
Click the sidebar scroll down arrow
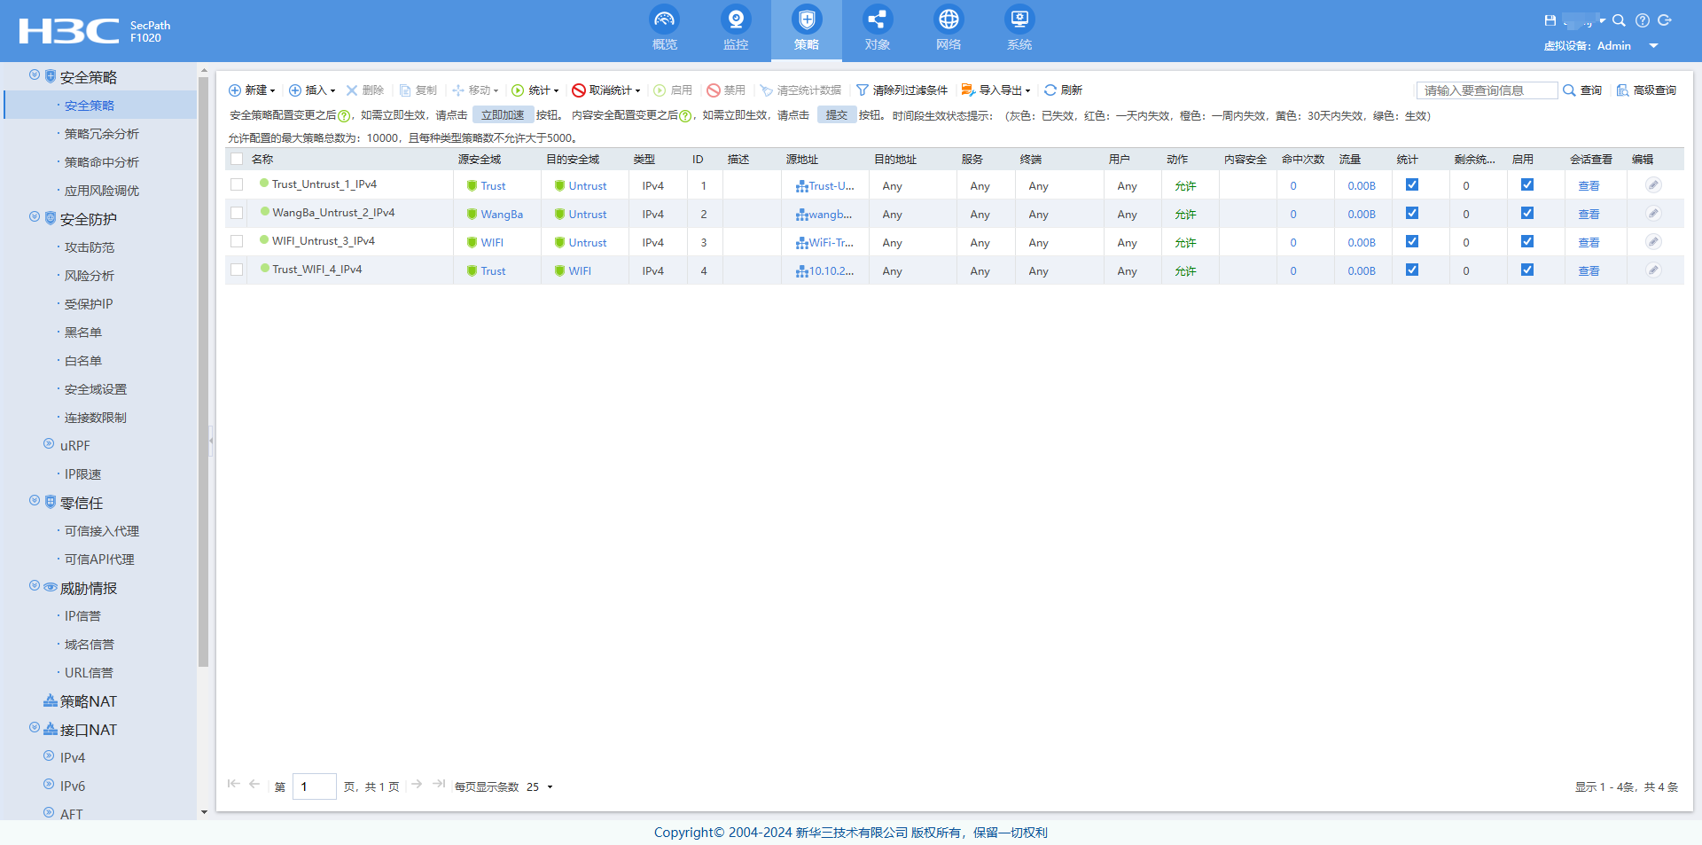(204, 812)
